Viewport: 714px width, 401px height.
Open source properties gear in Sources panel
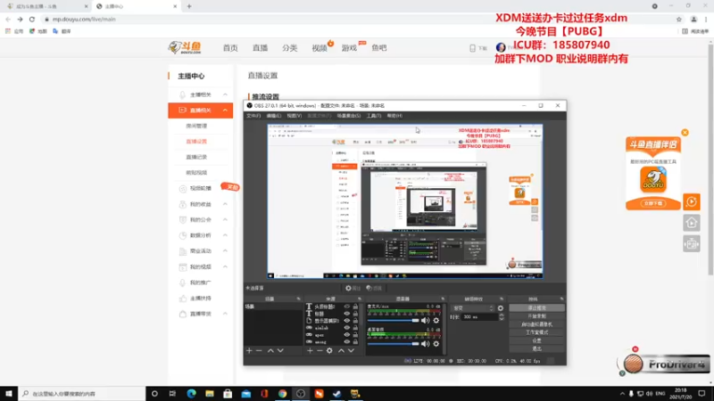click(329, 350)
